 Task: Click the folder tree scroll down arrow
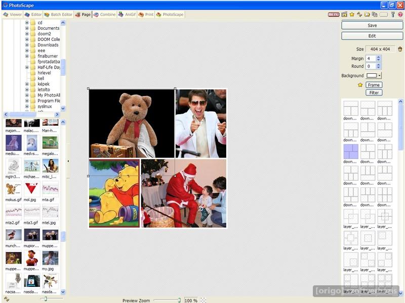click(63, 108)
